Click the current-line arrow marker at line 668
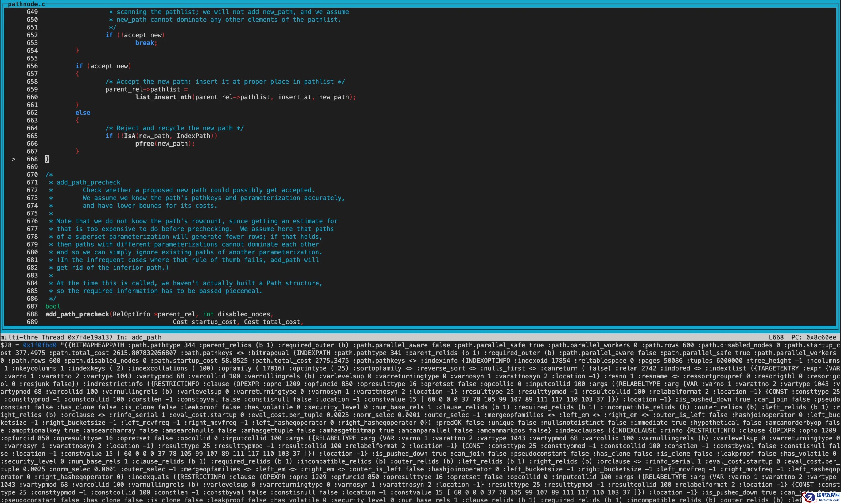The height and width of the screenshot is (503, 841). tap(14, 159)
